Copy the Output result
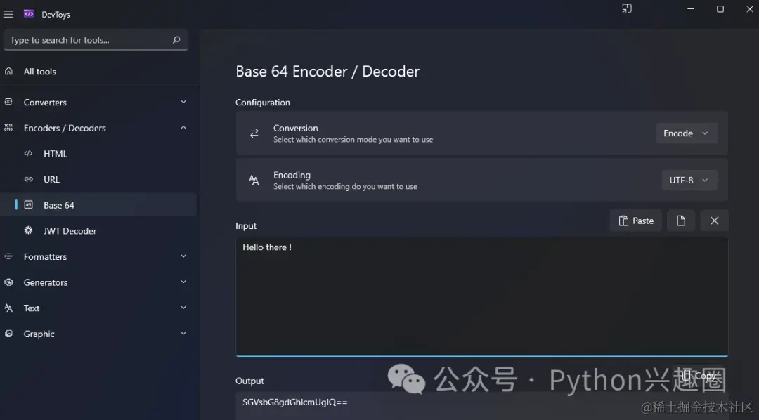The width and height of the screenshot is (759, 420). (x=699, y=376)
